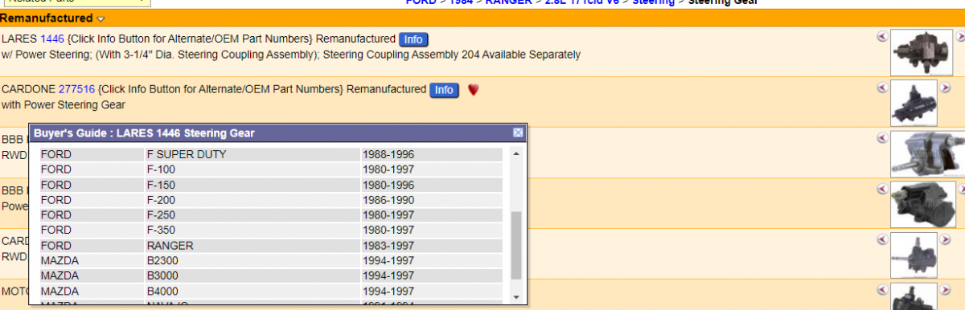Click the Buyer's Guide scroll up arrow
Viewport: 965px width, 310px height.
516,153
